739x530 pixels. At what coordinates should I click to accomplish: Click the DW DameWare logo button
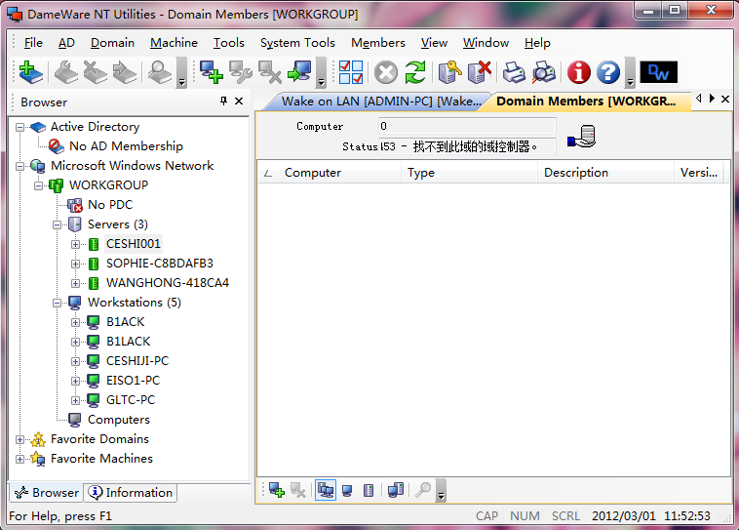[658, 72]
